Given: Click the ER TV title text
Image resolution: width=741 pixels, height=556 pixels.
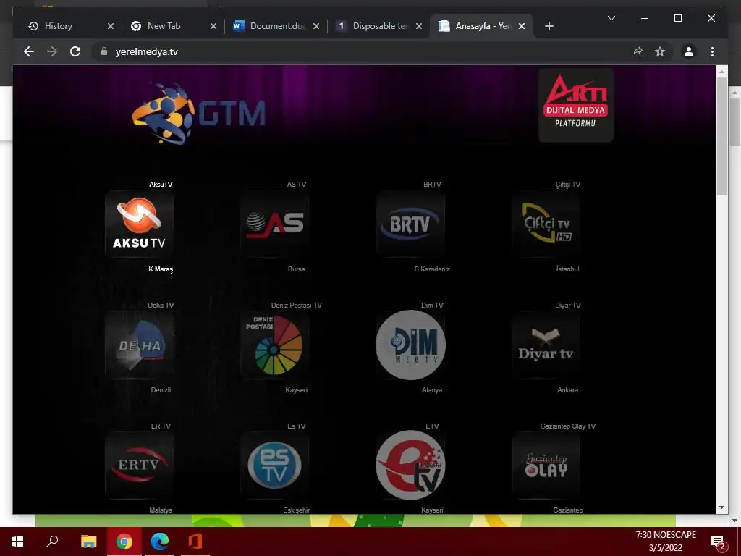Looking at the screenshot, I should [161, 426].
